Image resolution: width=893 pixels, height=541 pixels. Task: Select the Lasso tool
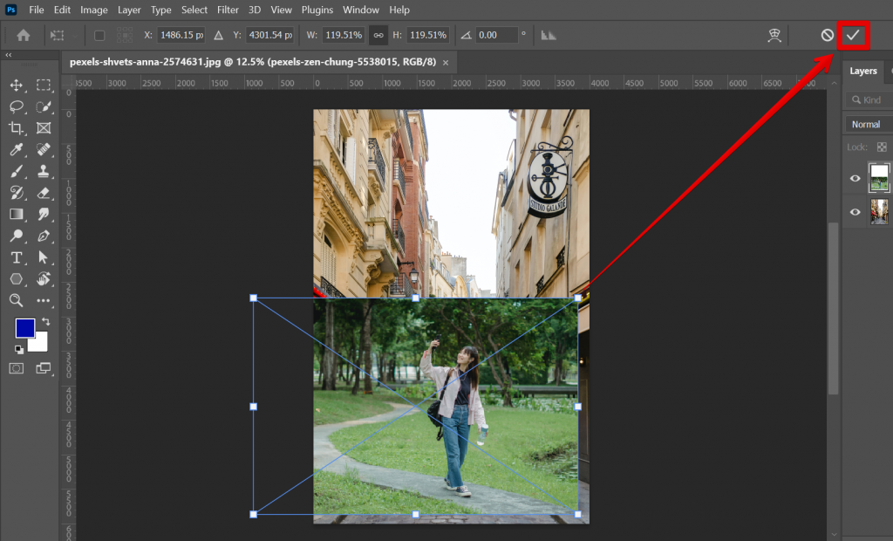click(x=17, y=106)
